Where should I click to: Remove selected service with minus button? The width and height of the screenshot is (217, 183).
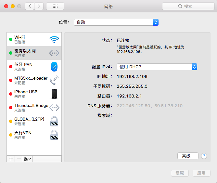(x=19, y=159)
